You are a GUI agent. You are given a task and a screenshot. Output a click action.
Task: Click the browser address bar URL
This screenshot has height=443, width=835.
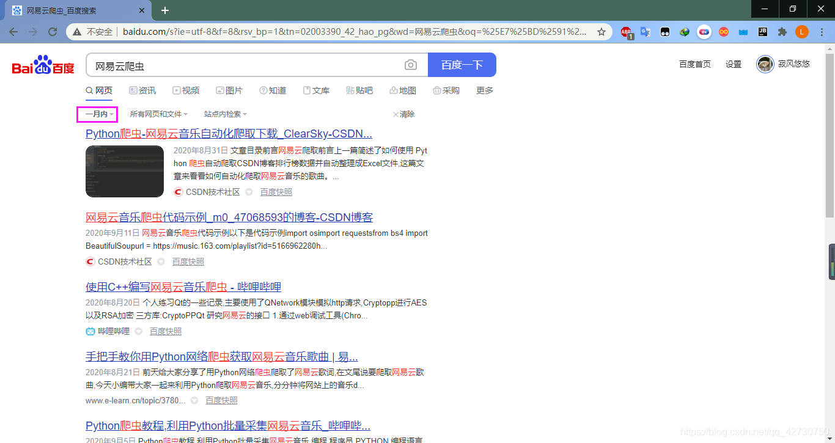(355, 32)
